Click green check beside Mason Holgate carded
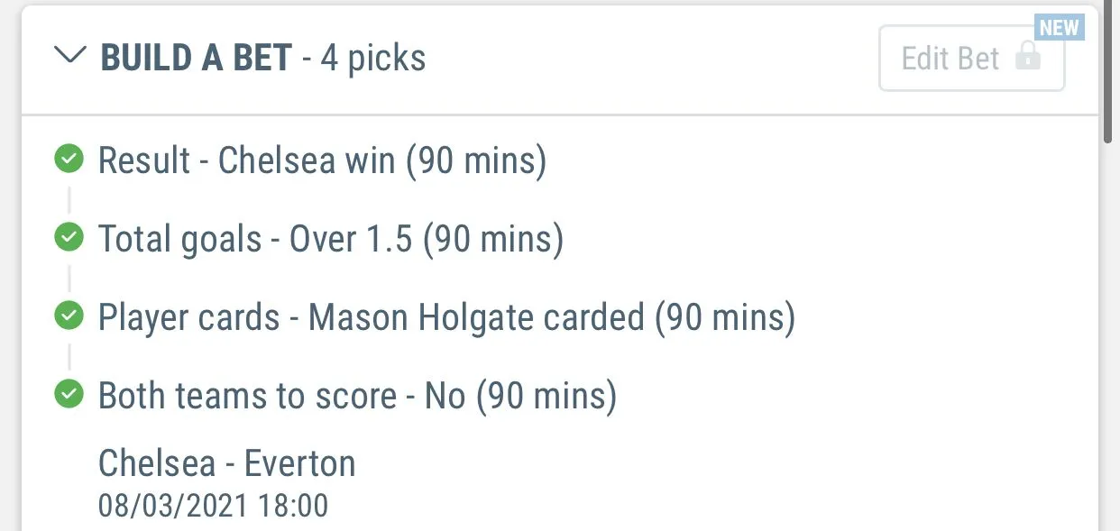The image size is (1120, 531). 69,316
